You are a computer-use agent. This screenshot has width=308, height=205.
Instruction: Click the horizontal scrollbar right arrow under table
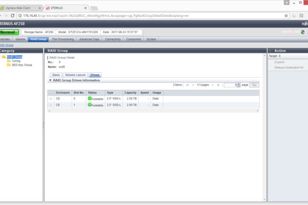coord(257,111)
